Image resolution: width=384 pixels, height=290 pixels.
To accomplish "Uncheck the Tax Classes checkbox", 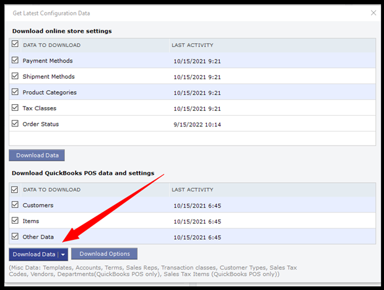I will point(15,108).
